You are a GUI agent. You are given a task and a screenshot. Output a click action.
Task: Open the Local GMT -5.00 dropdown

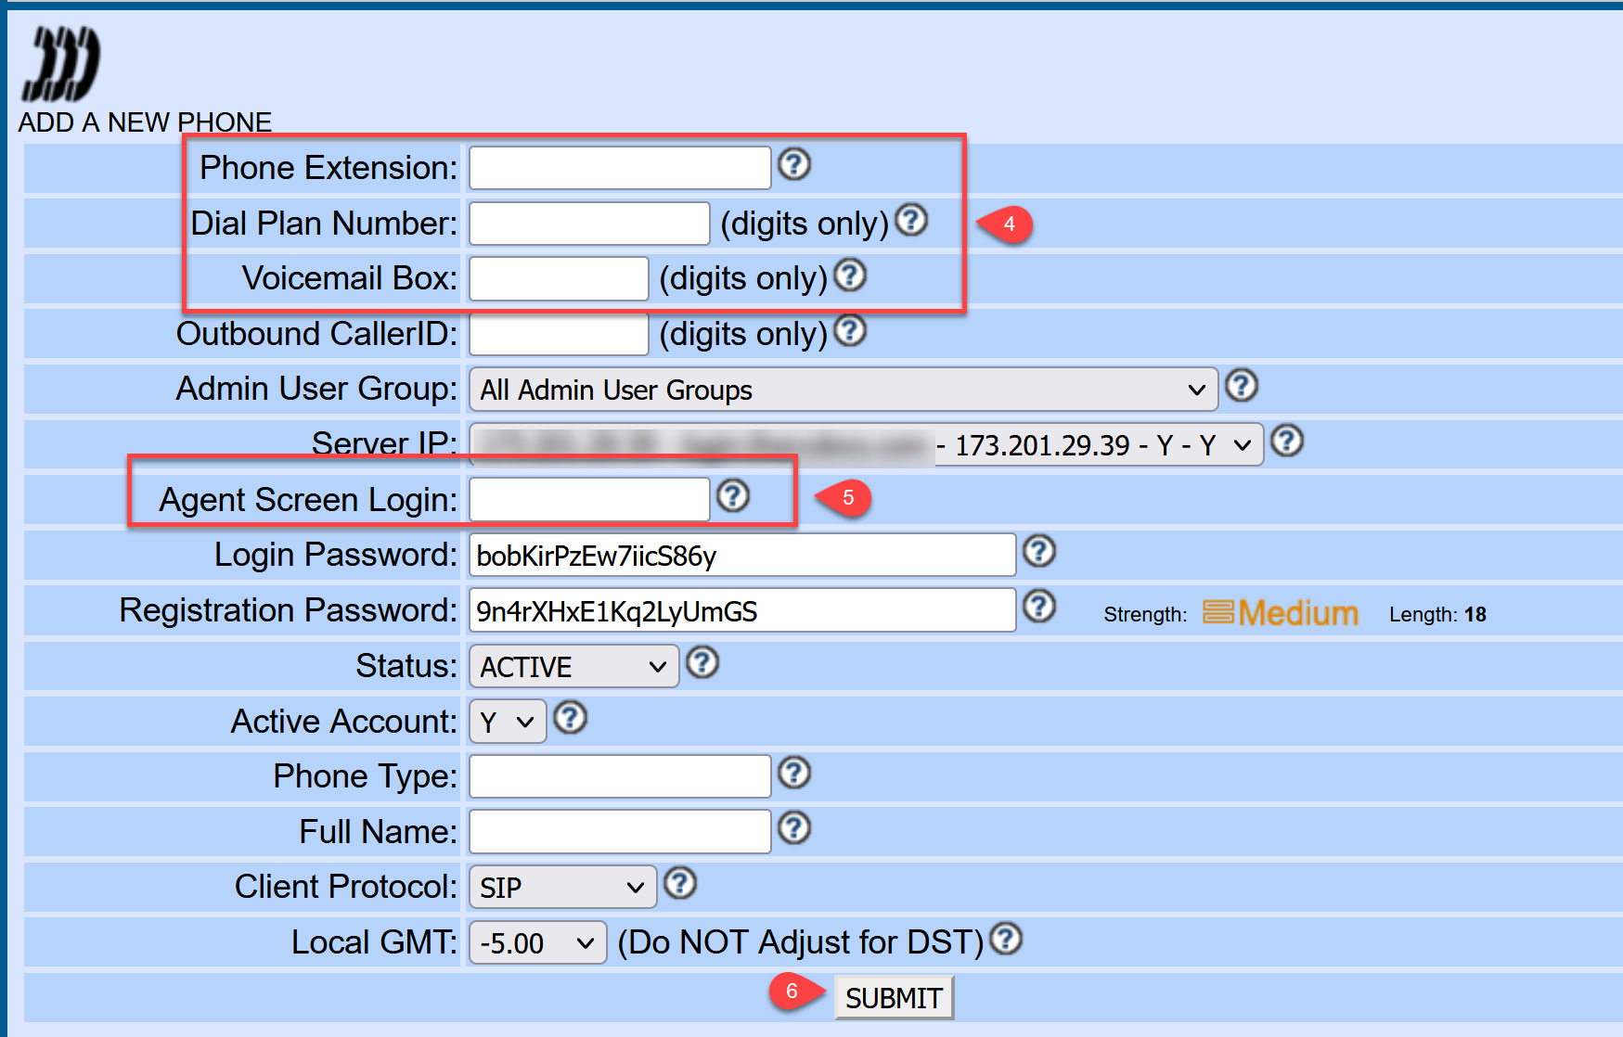click(x=537, y=942)
